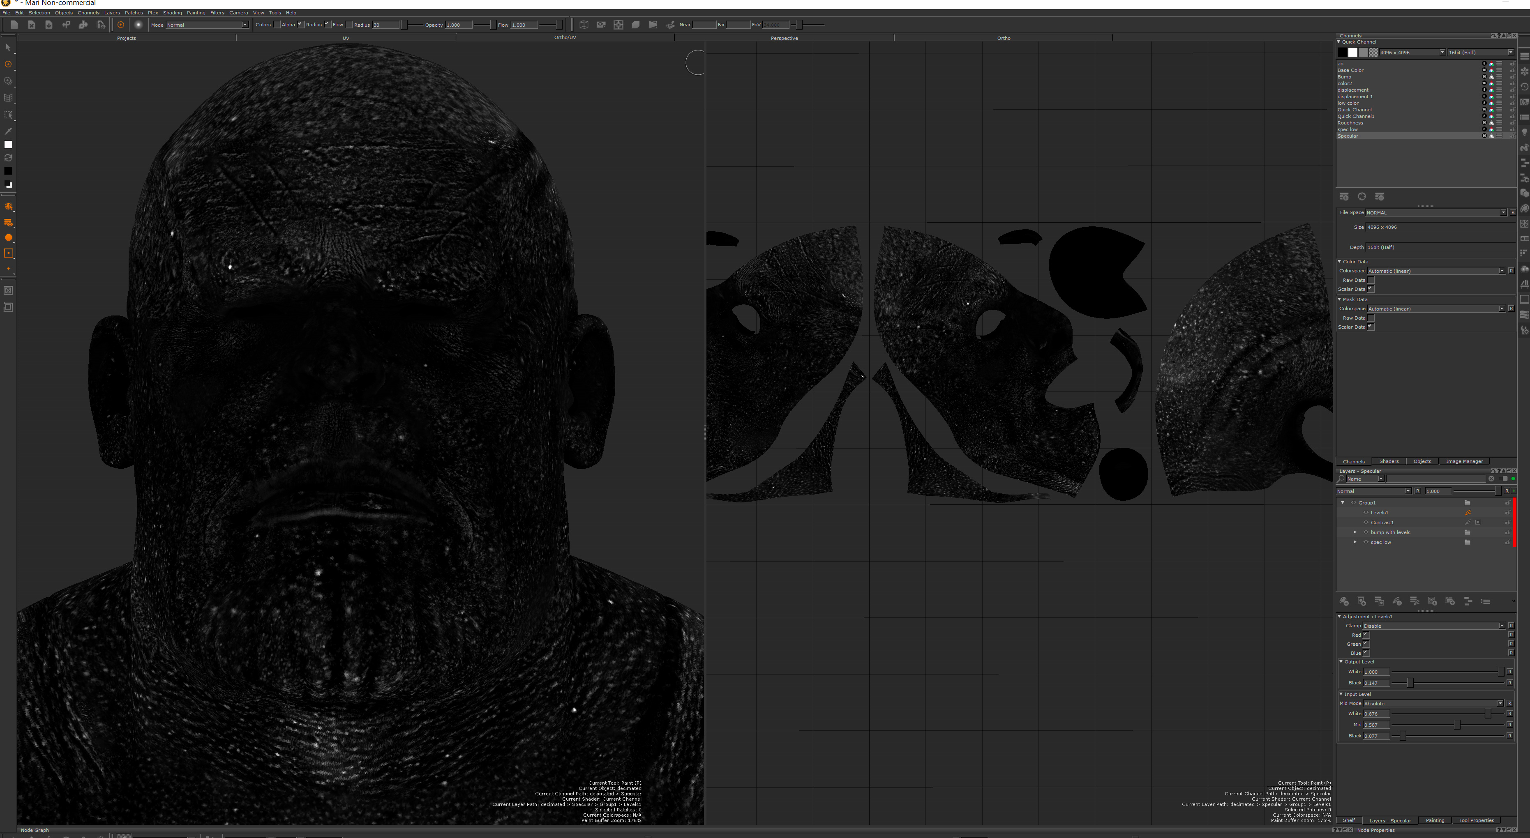Image resolution: width=1530 pixels, height=838 pixels.
Task: Click the new project icon in toolbar
Action: tap(14, 24)
